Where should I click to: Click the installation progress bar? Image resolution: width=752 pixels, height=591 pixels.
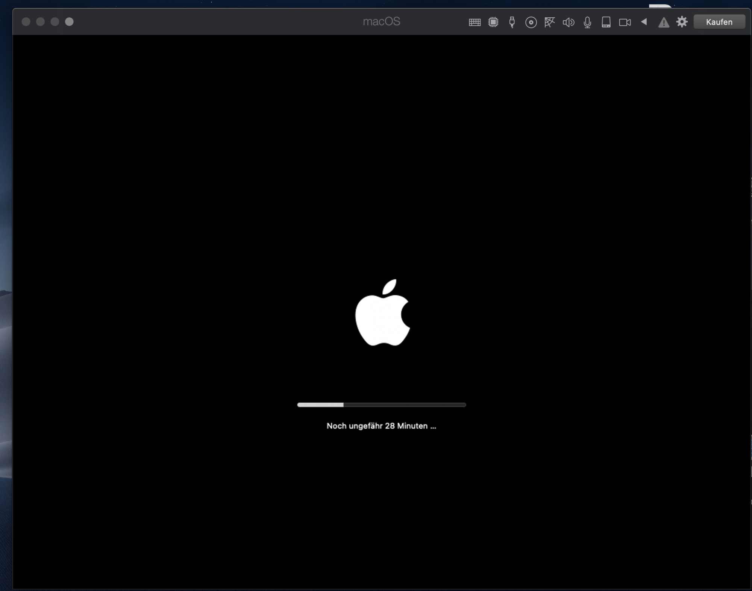pyautogui.click(x=381, y=405)
